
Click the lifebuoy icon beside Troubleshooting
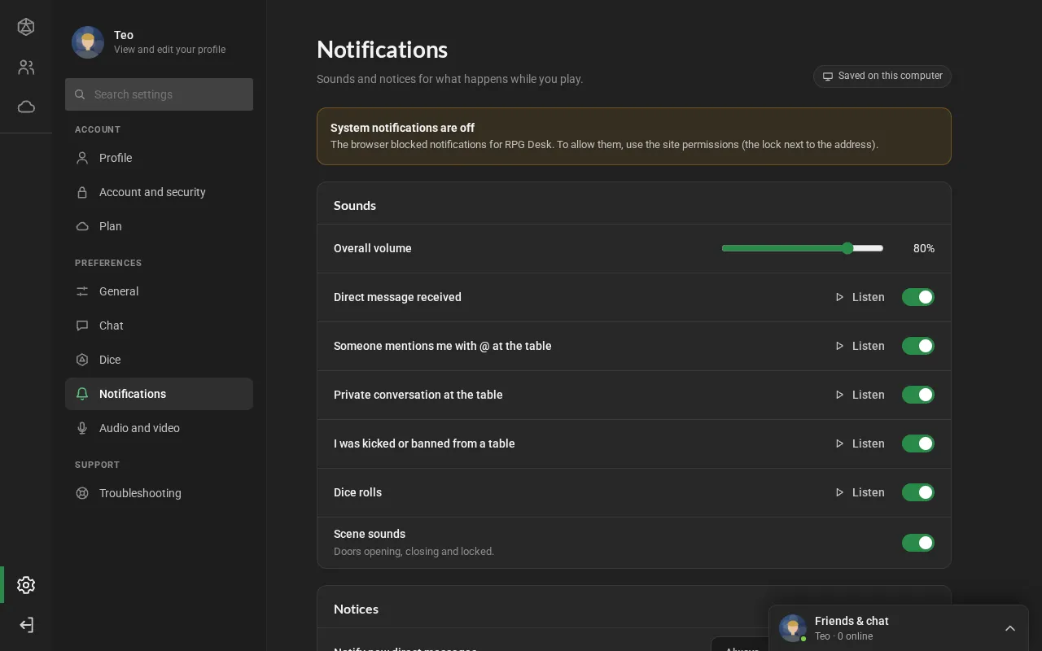click(82, 493)
